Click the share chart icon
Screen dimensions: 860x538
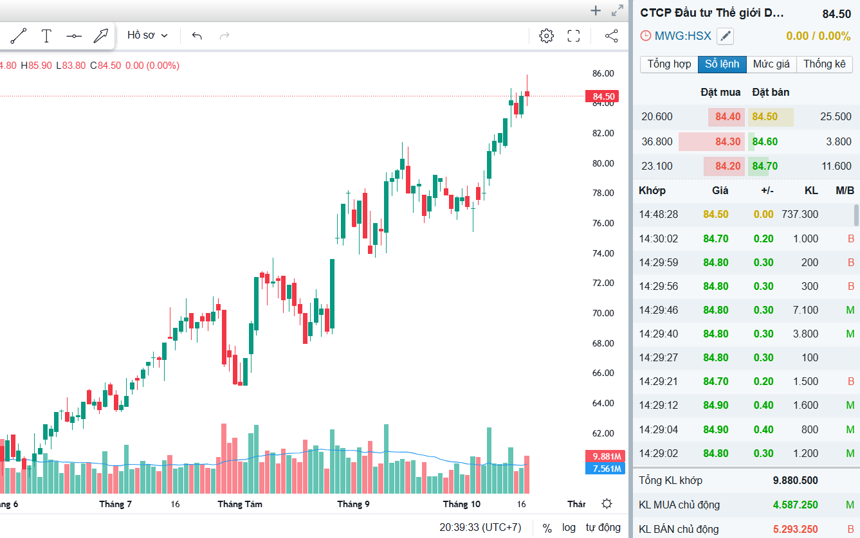[612, 36]
